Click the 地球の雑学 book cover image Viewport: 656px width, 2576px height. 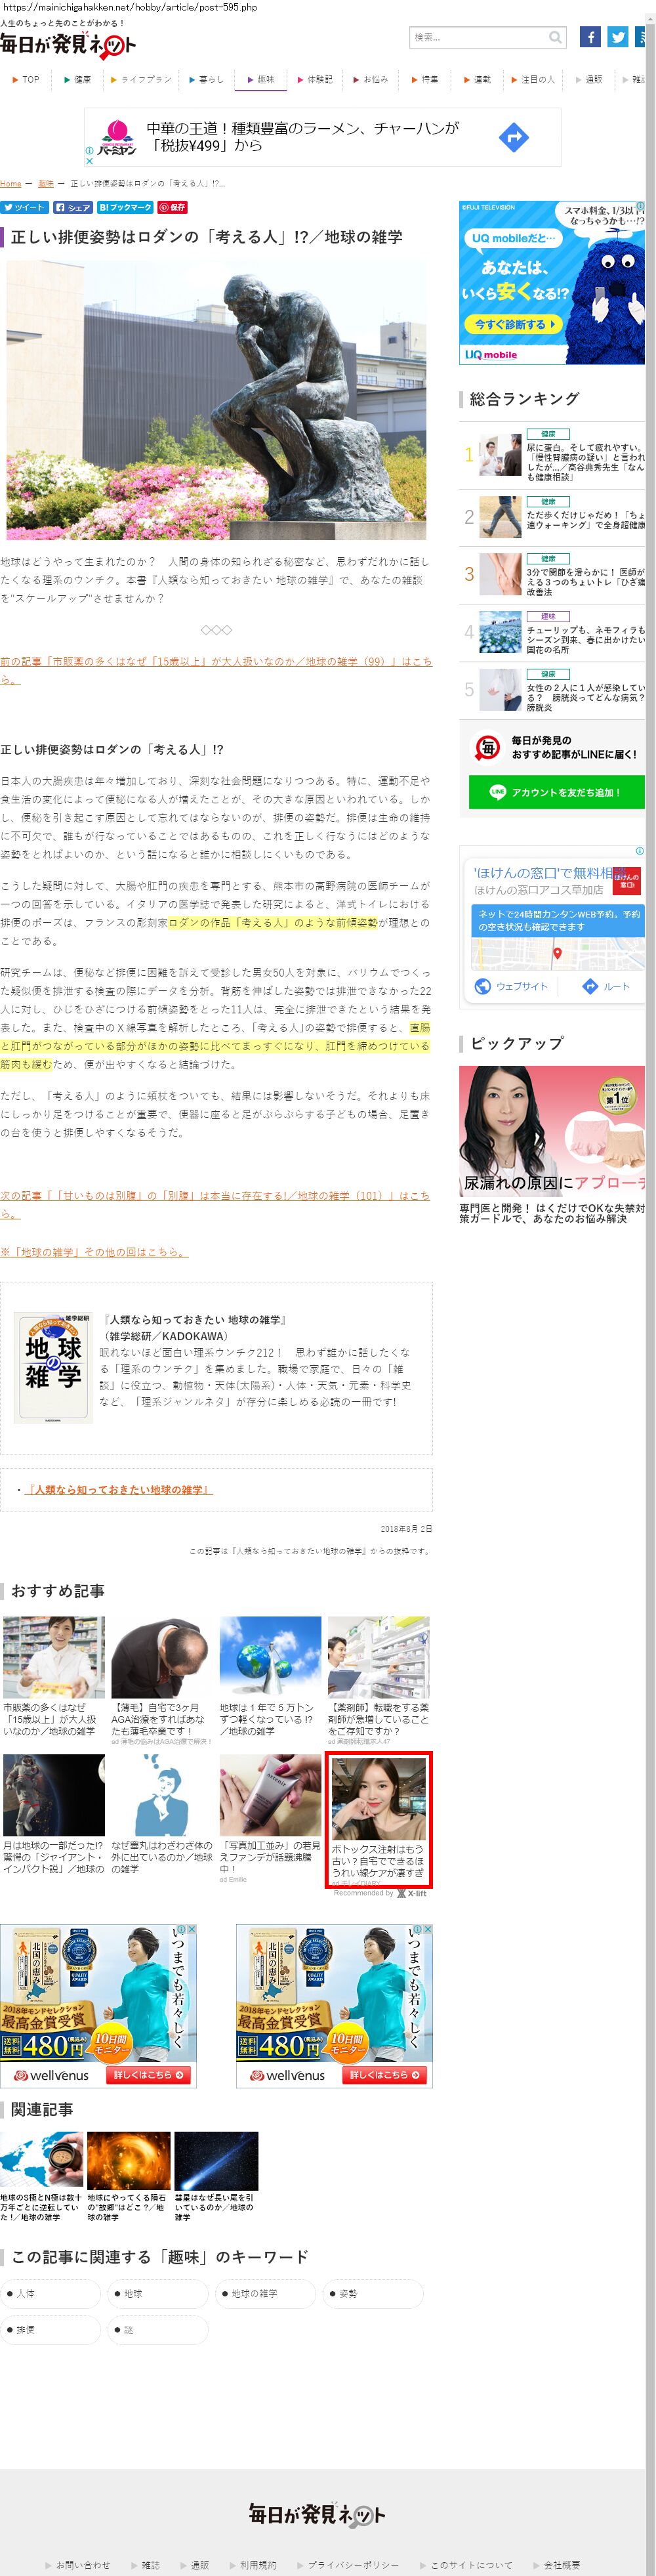53,1368
